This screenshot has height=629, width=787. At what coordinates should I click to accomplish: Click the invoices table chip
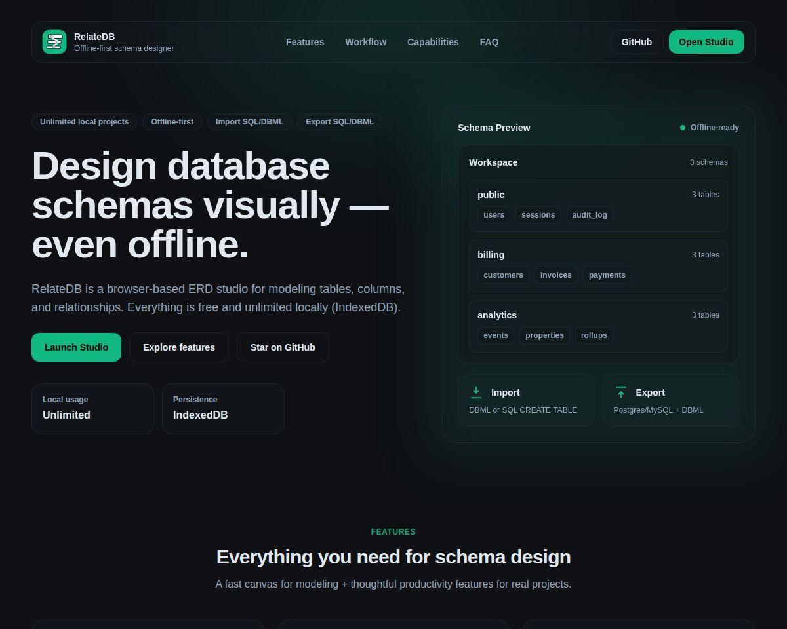click(556, 275)
